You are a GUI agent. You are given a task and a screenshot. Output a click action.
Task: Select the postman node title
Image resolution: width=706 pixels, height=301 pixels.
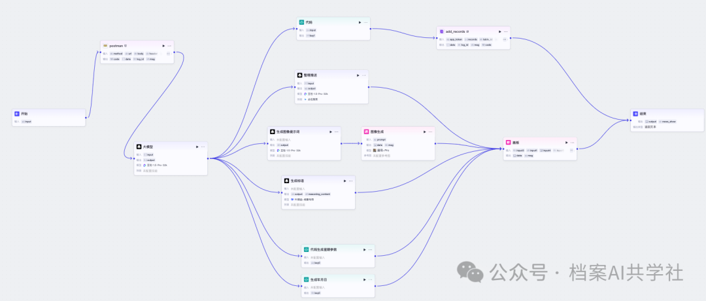(x=116, y=46)
